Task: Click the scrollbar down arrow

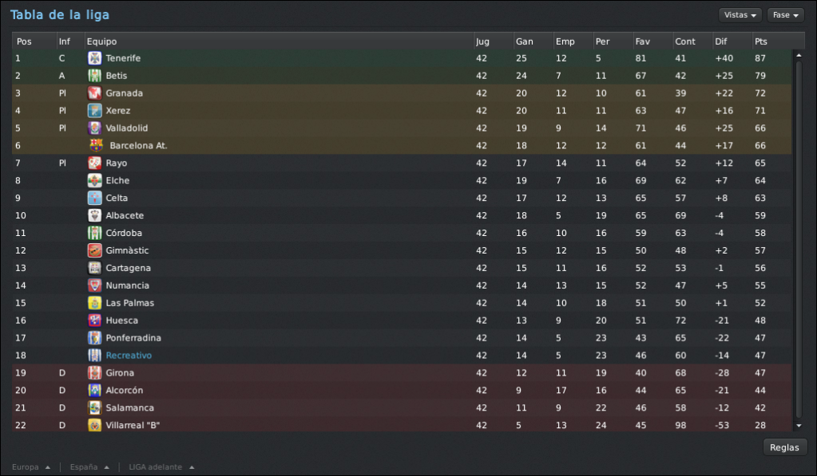Action: click(x=799, y=426)
